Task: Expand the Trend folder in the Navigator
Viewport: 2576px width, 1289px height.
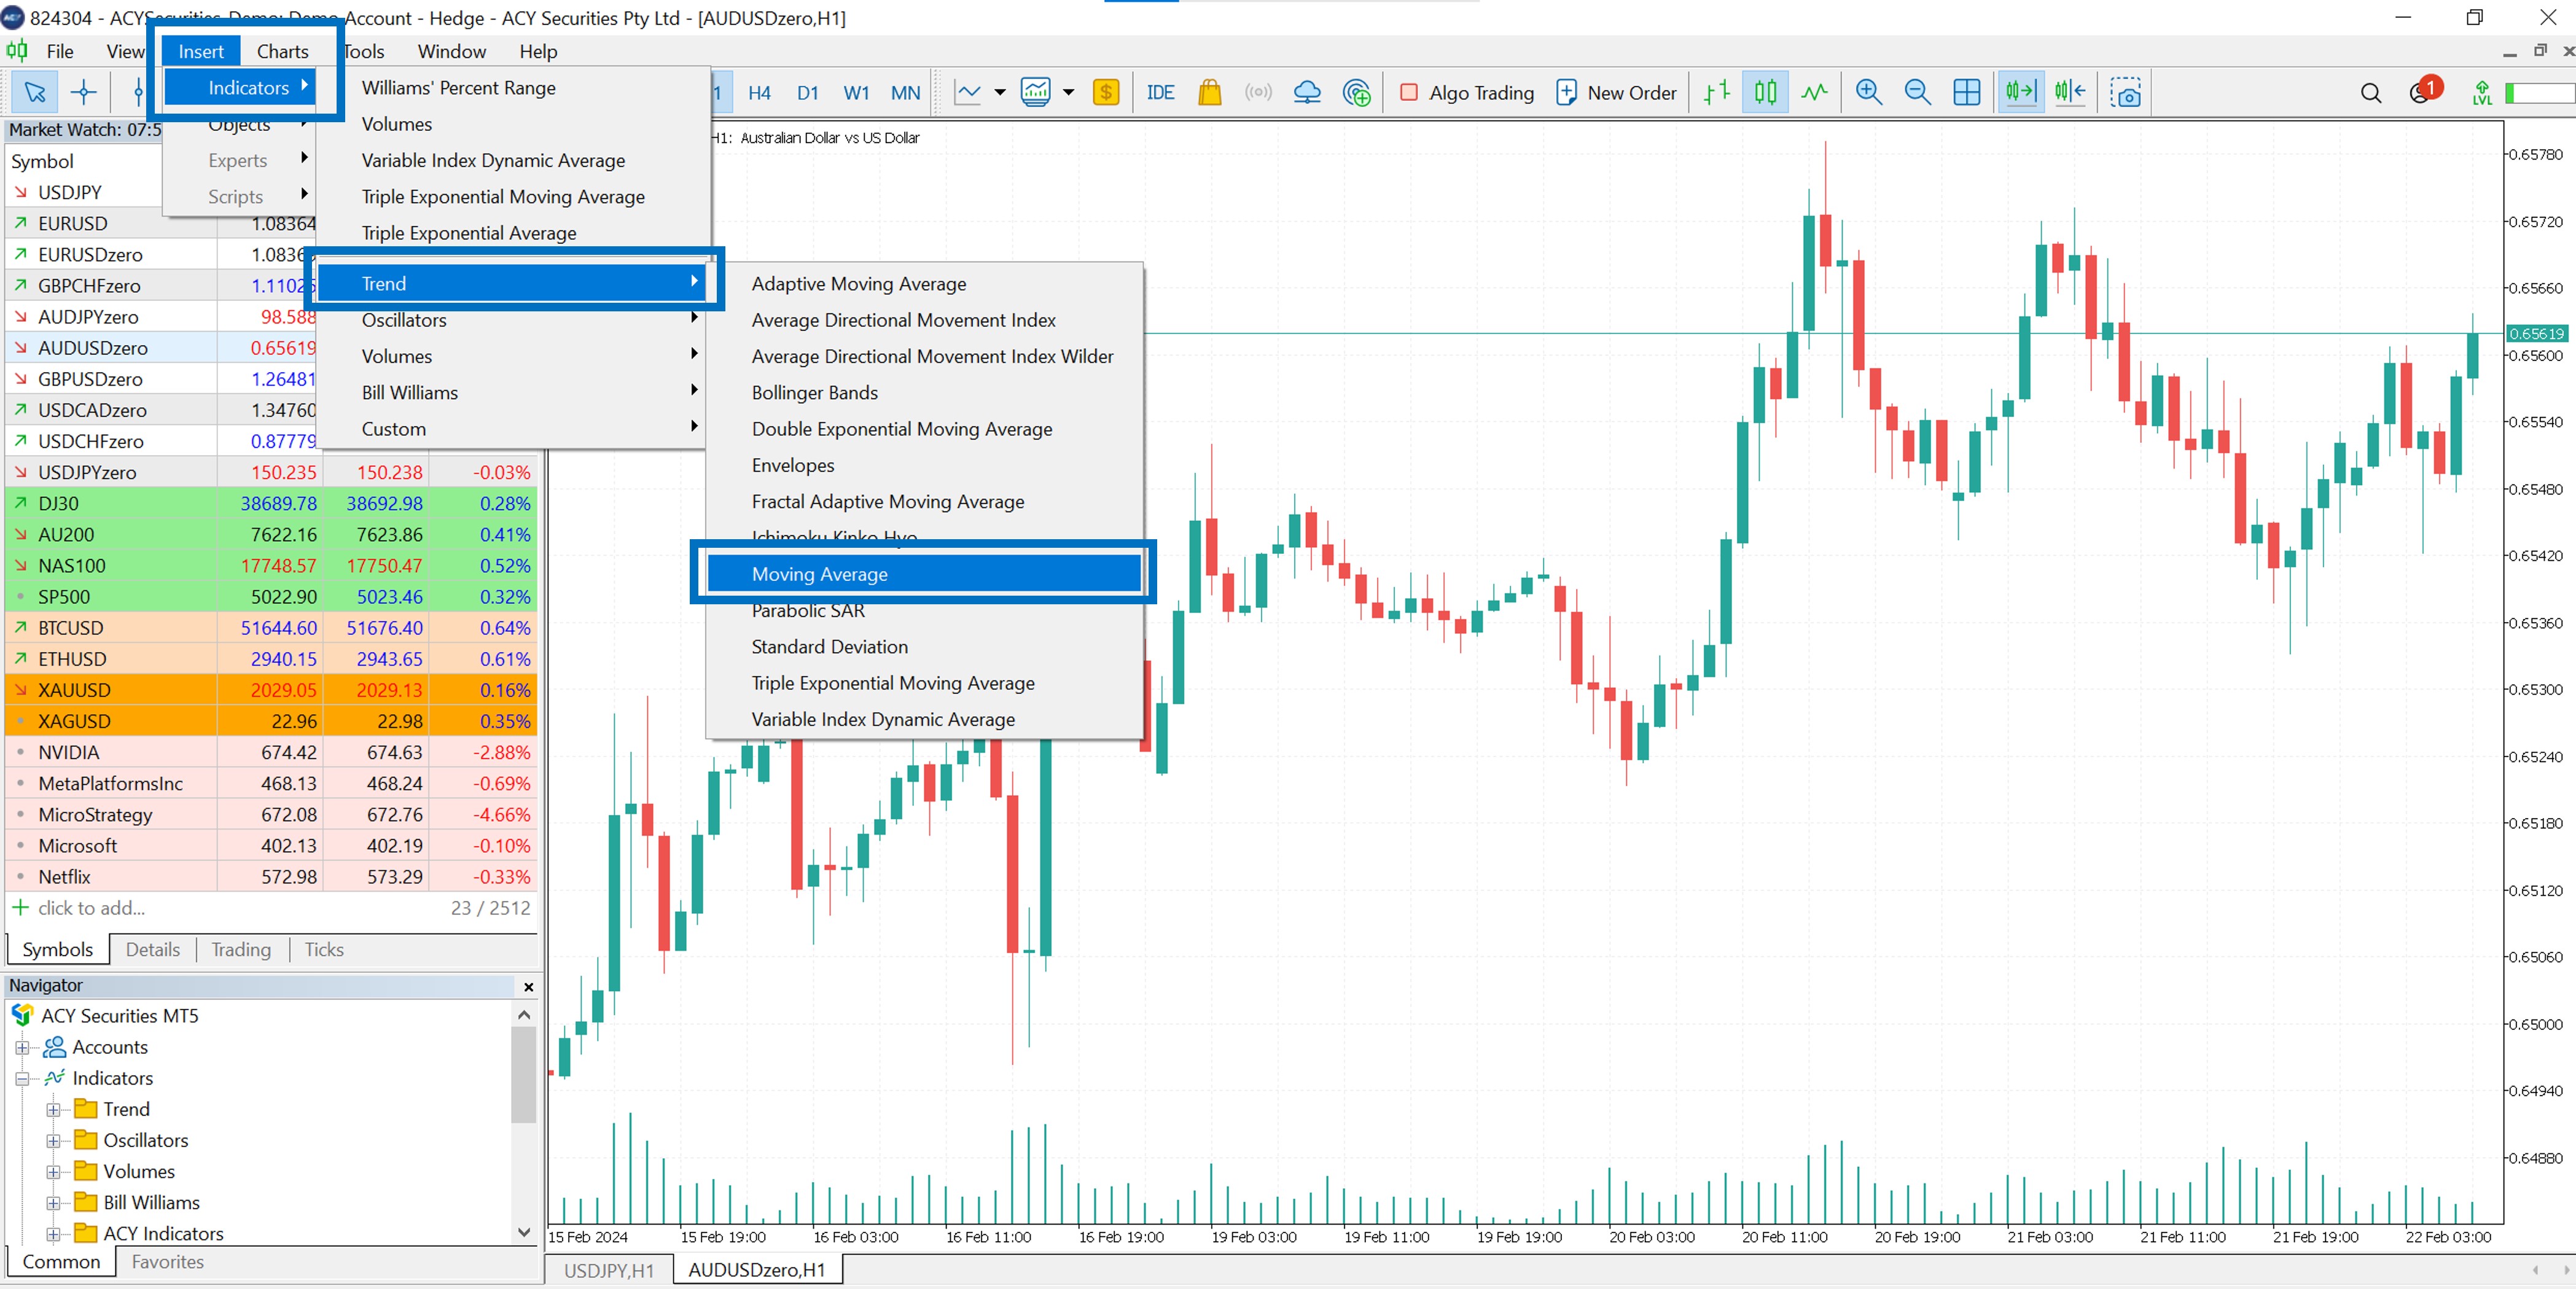Action: tap(53, 1109)
